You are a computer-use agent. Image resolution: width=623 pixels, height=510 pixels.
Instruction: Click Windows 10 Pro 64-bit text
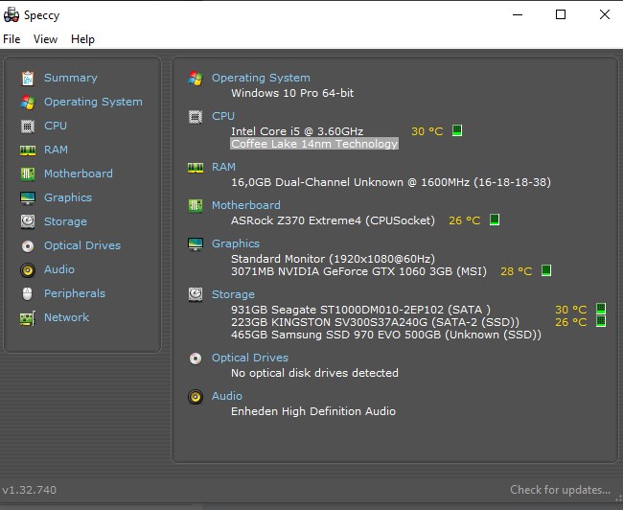click(x=292, y=93)
